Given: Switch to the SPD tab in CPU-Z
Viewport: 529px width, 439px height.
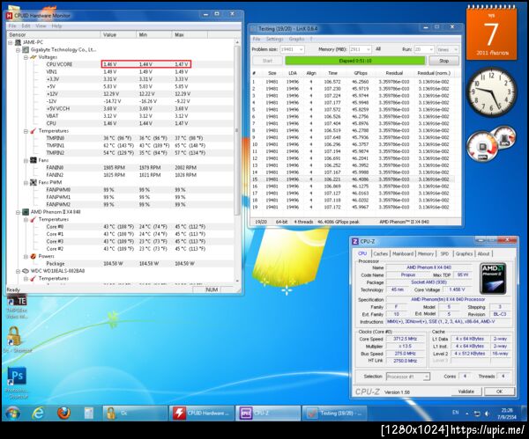Looking at the screenshot, I should [x=444, y=253].
